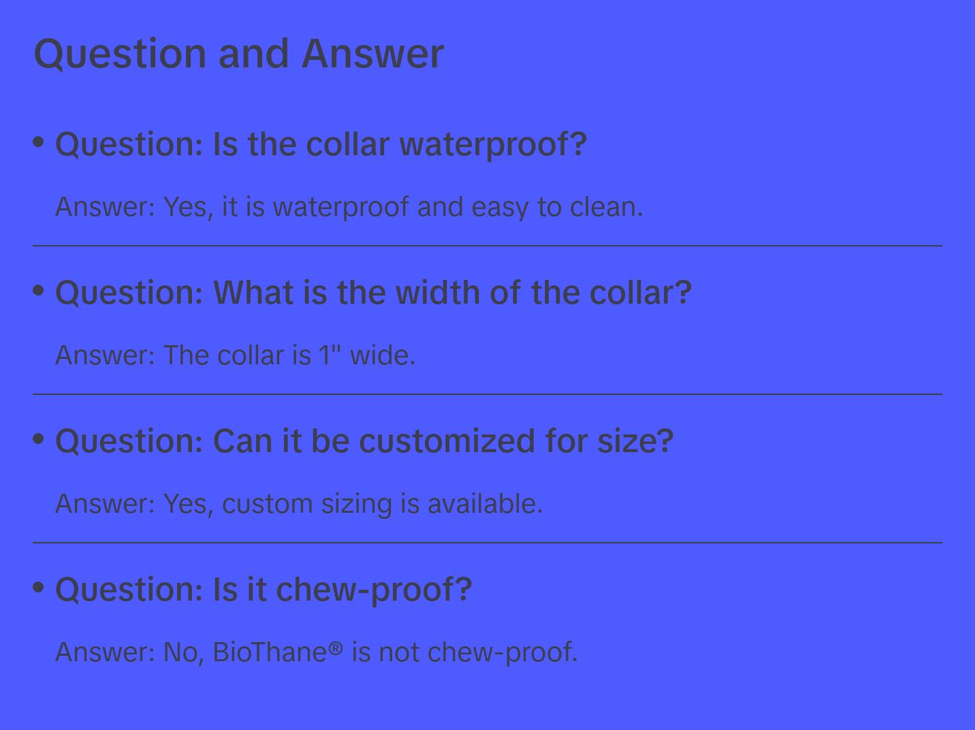
Task: Click the word "waterproof?" in the first question
Action: point(493,144)
